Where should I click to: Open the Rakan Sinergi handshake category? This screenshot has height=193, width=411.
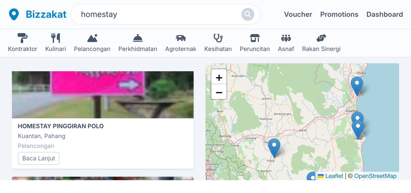click(321, 43)
